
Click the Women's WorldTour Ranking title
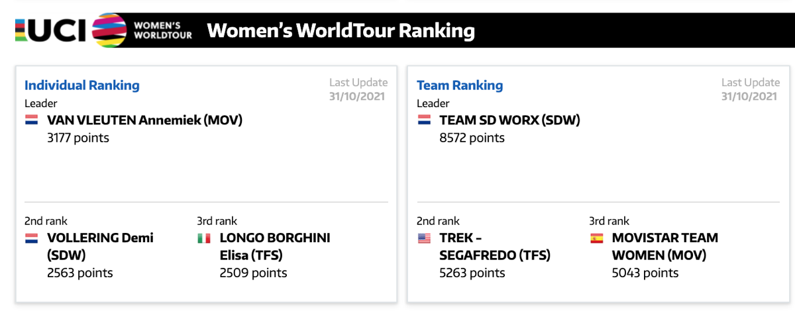click(341, 31)
